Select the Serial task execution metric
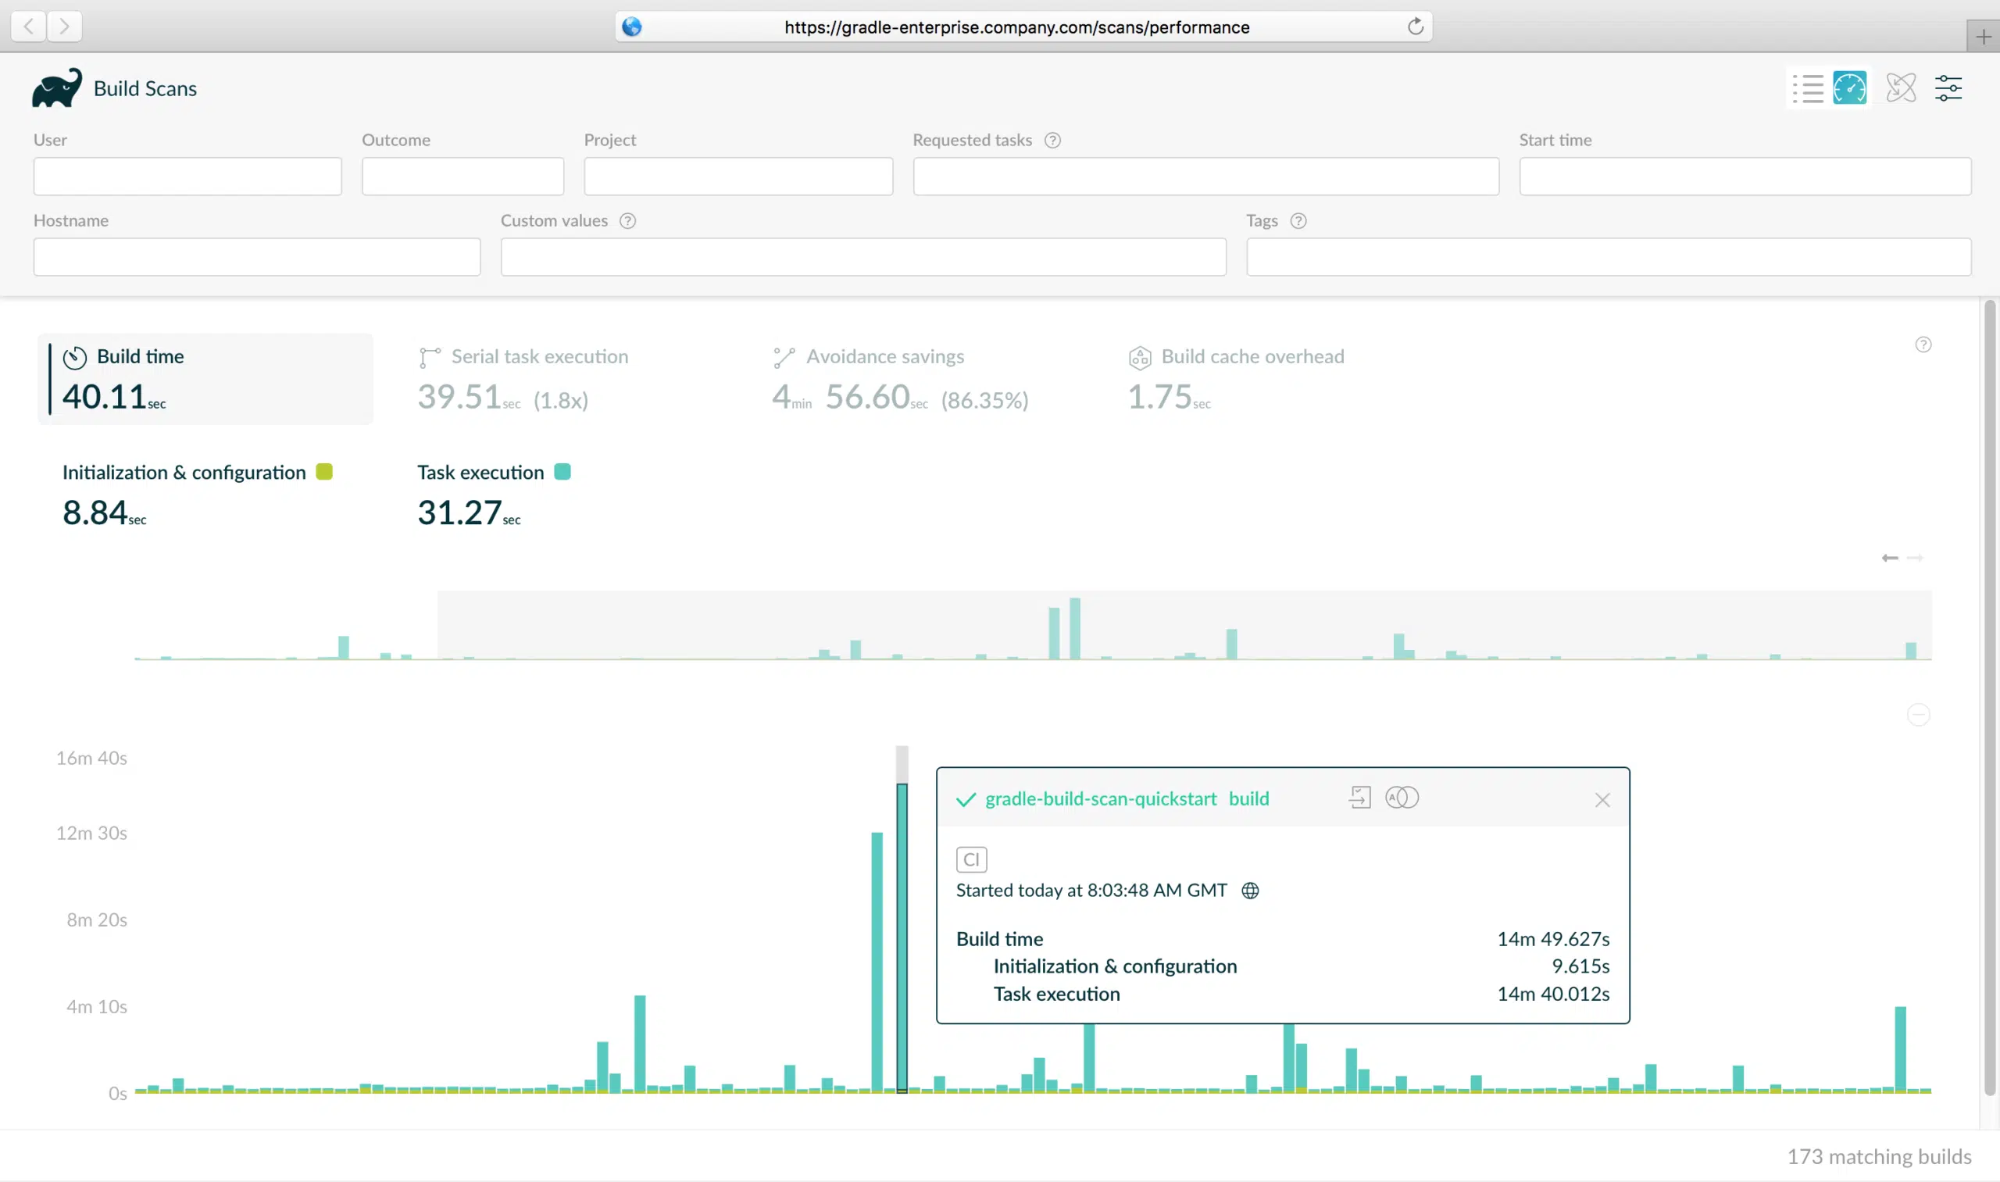This screenshot has height=1182, width=2000. 523,379
